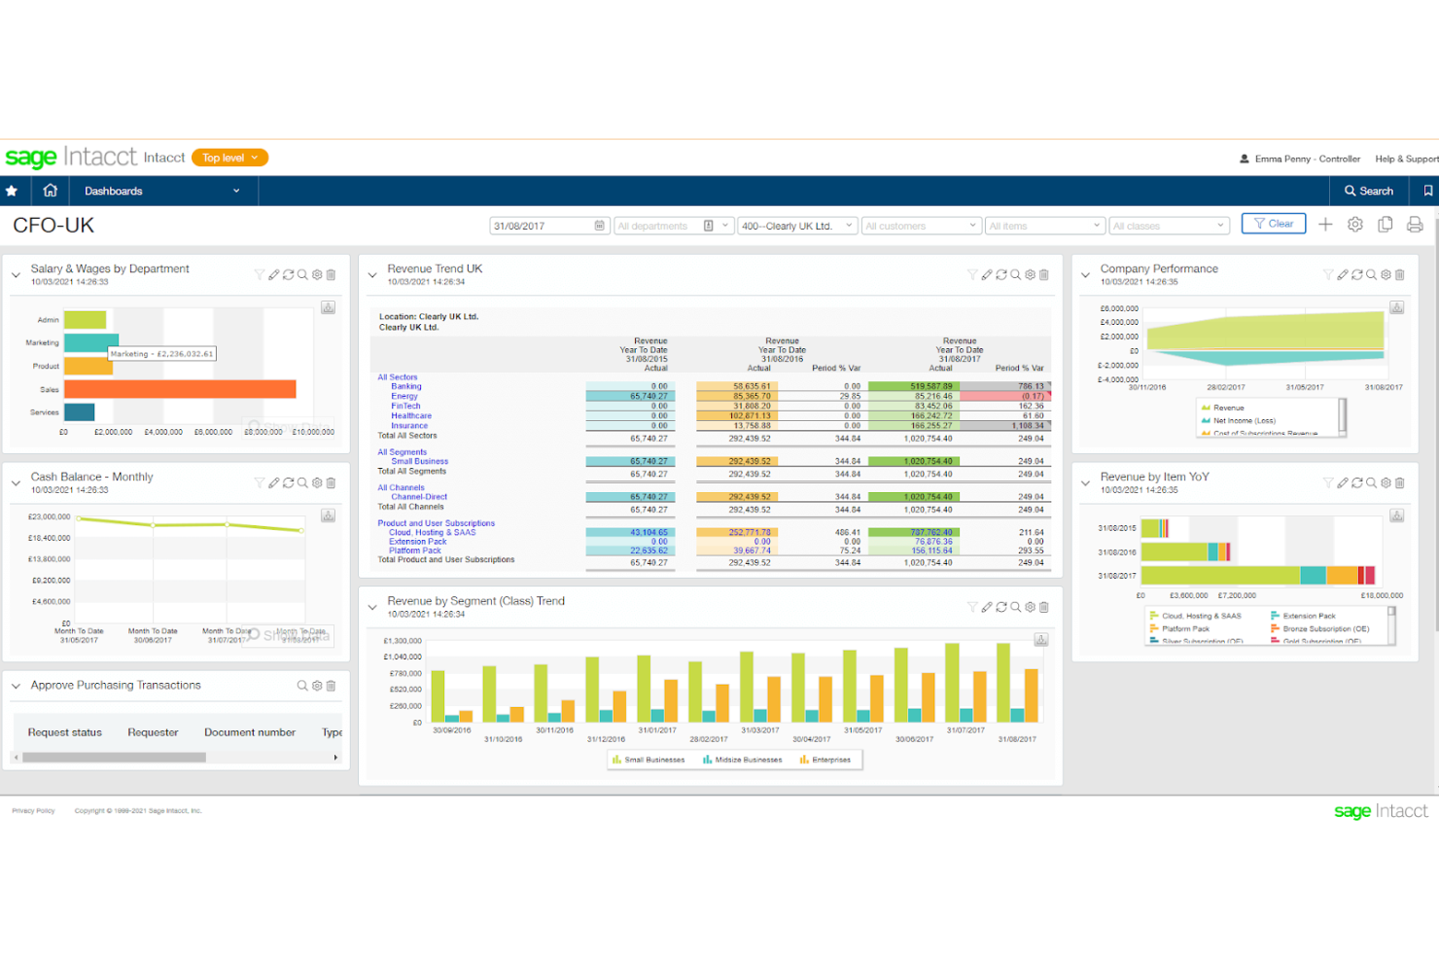Add a component with the plus icon
The width and height of the screenshot is (1439, 960).
[1325, 225]
